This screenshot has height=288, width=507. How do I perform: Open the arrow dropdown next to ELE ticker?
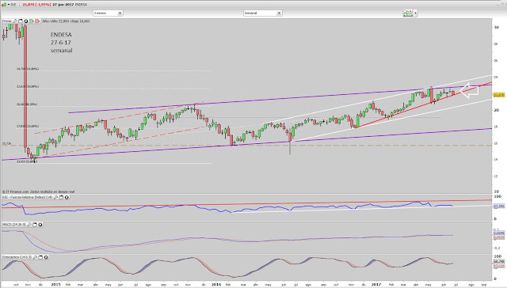pyautogui.click(x=9, y=5)
